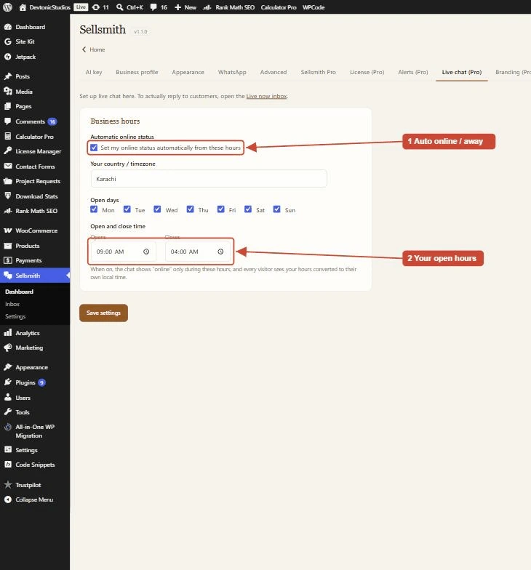Collapse the admin menu via Collapse Menu

coord(29,499)
